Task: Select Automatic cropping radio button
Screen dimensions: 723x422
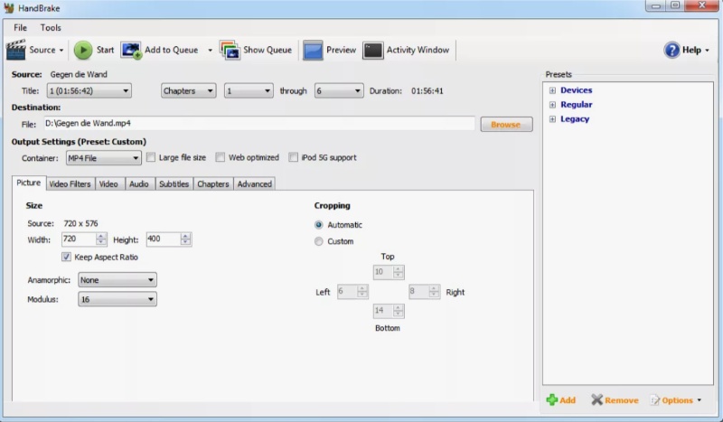Action: 319,225
